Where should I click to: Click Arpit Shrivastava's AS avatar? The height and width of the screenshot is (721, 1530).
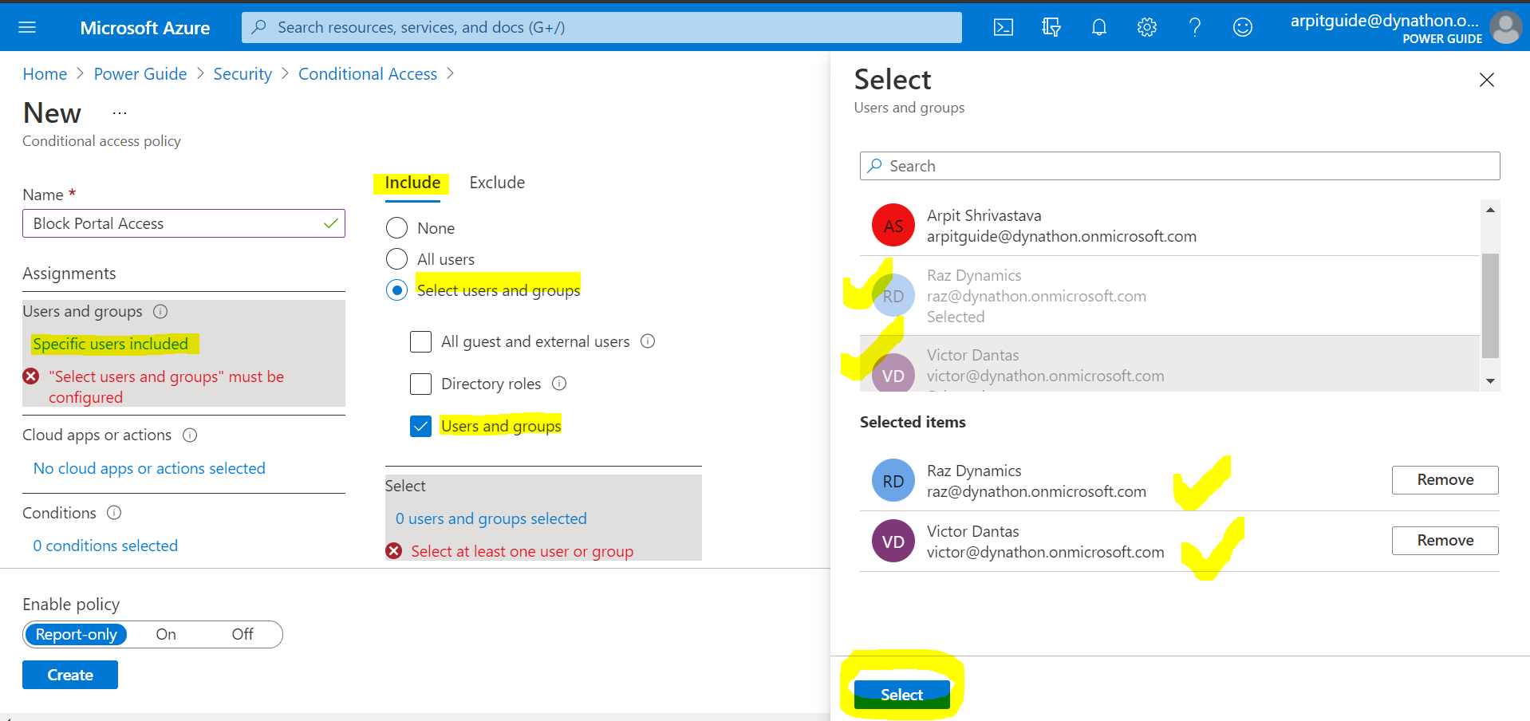click(x=893, y=226)
